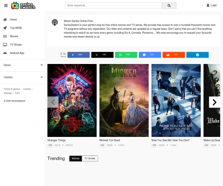Share on X (Twitter)
Image resolution: width=223 pixels, height=186 pixels.
[x=102, y=55]
